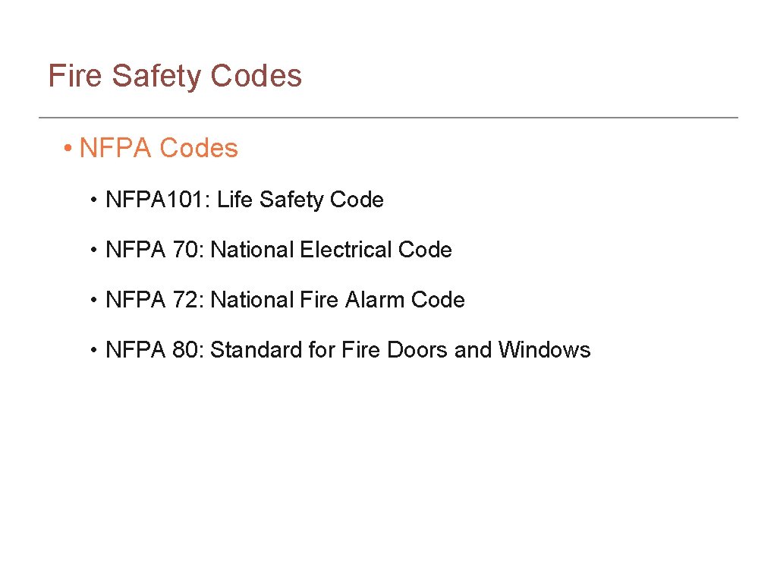
Task: Click the orange bullet before NFPA Codes
Action: tap(68, 148)
